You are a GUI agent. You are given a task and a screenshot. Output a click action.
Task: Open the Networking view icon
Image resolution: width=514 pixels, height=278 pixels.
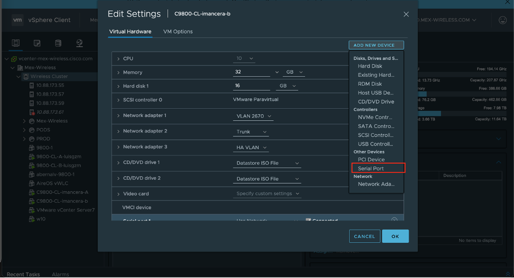pos(79,43)
